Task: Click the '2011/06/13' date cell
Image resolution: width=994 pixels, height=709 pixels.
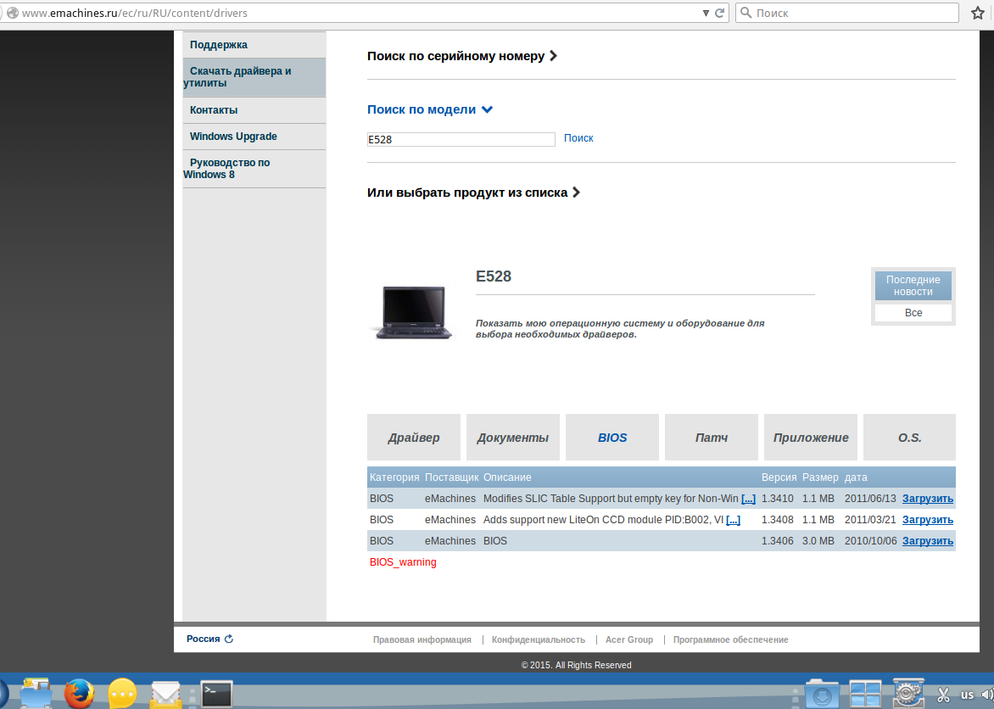Action: 870,499
